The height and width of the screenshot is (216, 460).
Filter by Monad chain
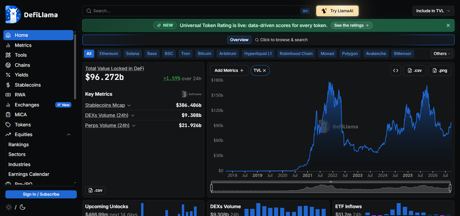(x=327, y=53)
